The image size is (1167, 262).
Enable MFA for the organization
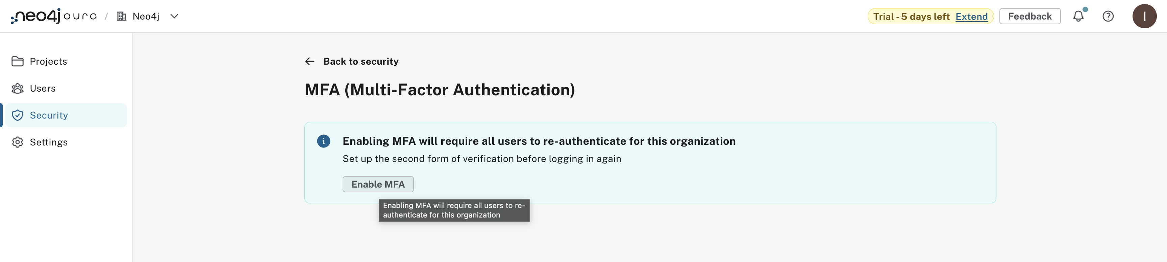(x=378, y=184)
